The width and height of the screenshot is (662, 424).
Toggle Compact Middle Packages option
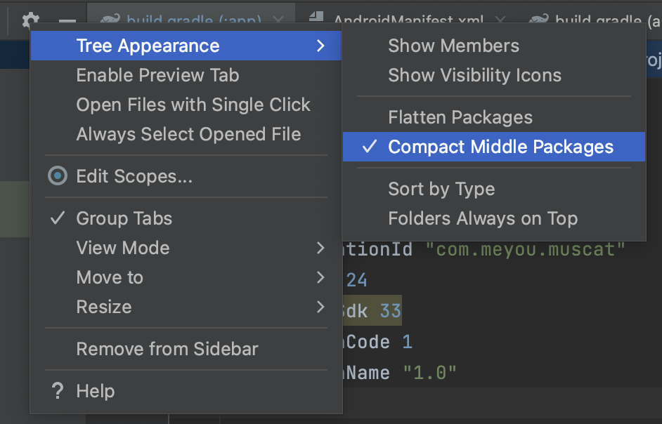(500, 147)
